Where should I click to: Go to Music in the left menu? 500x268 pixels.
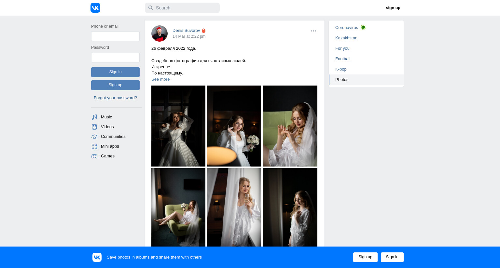[x=106, y=117]
